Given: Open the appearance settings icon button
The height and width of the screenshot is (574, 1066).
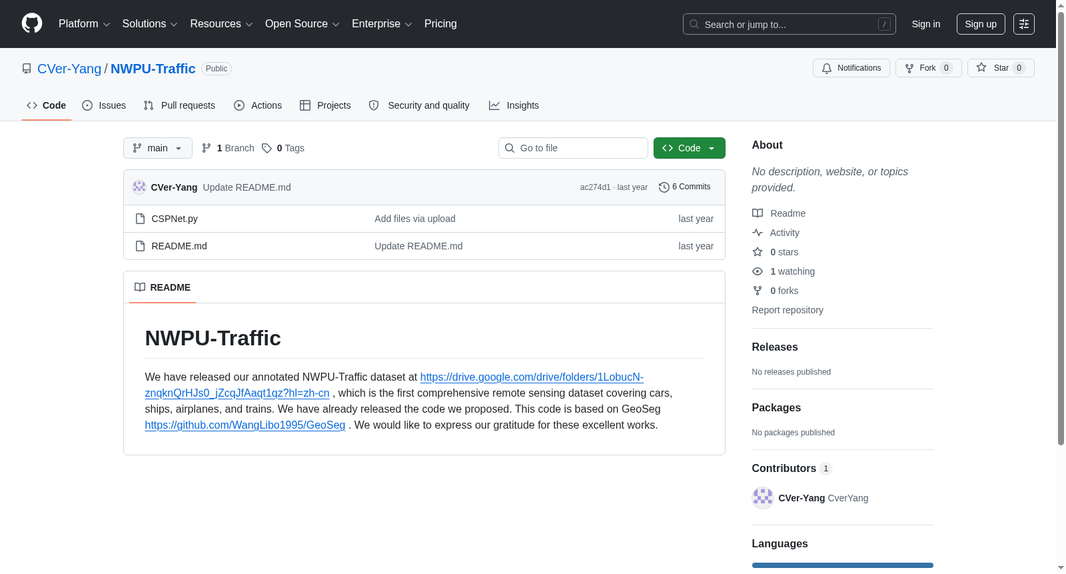Looking at the screenshot, I should tap(1024, 24).
